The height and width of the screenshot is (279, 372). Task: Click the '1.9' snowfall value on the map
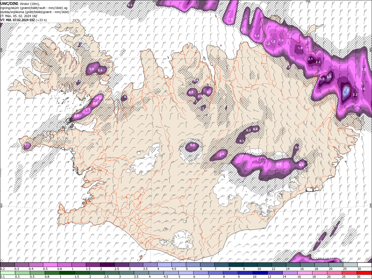[x=301, y=48]
